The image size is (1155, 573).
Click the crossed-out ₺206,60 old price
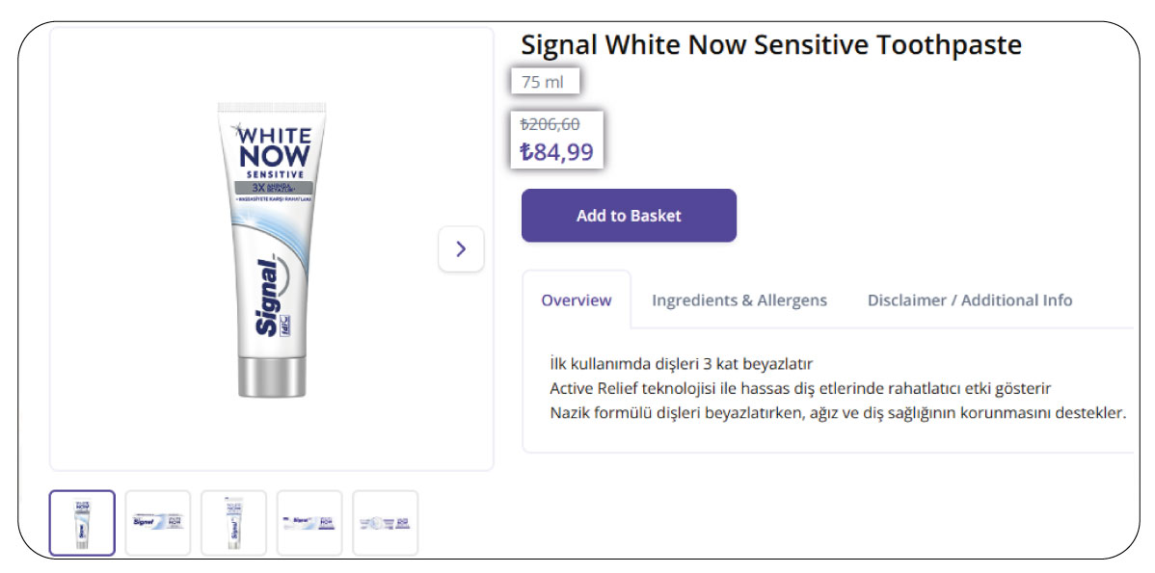click(x=550, y=124)
